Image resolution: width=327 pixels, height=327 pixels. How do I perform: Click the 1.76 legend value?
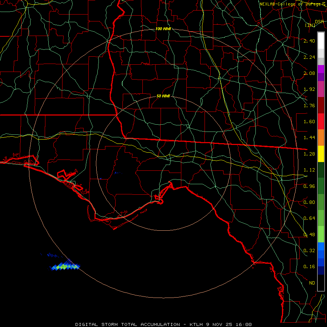(x=309, y=105)
